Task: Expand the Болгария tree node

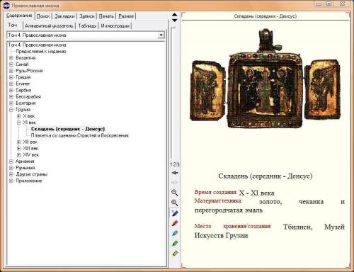Action: click(11, 103)
